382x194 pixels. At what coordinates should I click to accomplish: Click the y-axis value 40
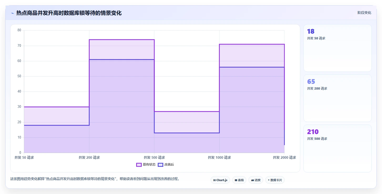[x=19, y=91]
